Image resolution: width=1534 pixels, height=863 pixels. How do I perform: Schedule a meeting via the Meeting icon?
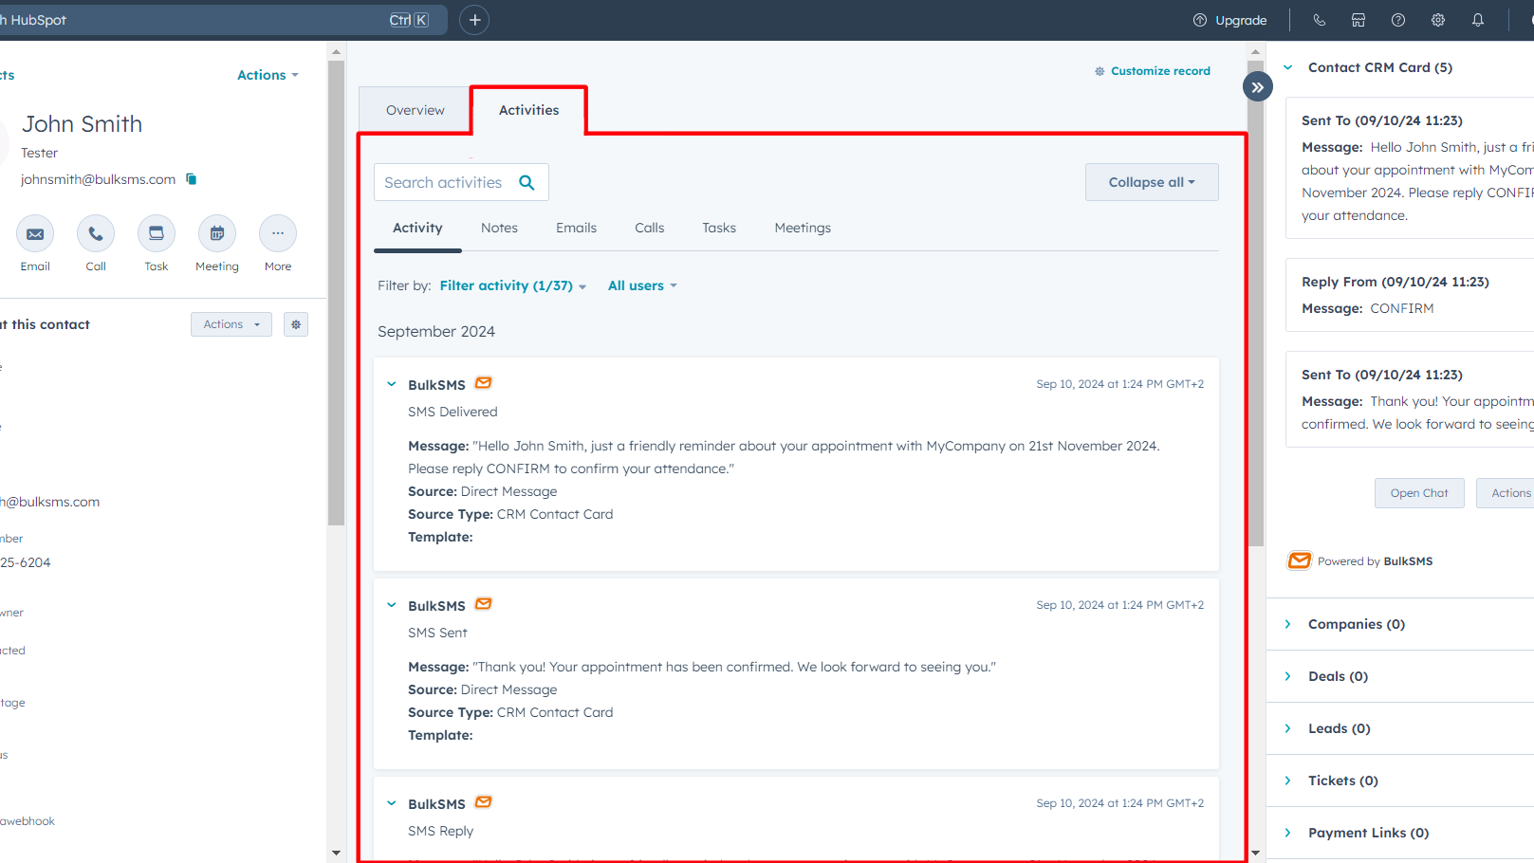coord(217,233)
